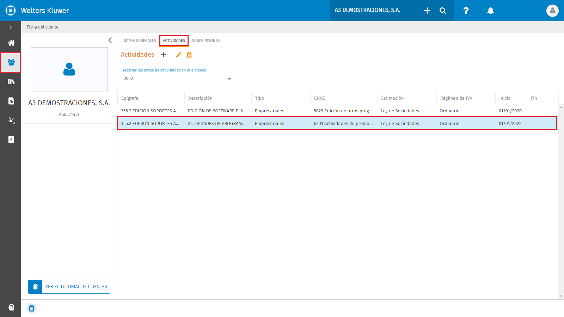This screenshot has height=317, width=564.
Task: Open the document file sidebar icon
Action: point(11,101)
